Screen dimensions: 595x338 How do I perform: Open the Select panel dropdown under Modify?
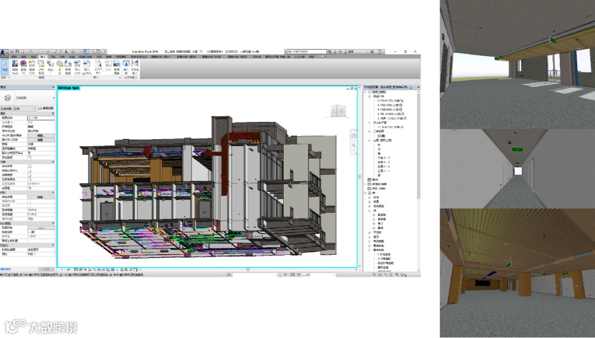5,77
